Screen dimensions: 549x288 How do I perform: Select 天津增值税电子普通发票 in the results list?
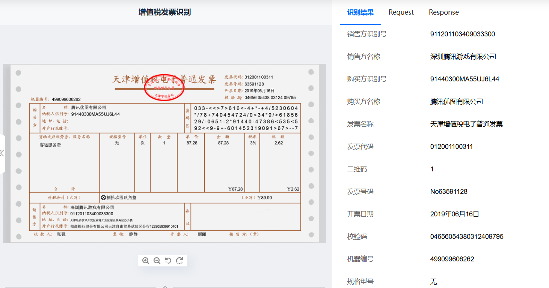[x=466, y=124]
